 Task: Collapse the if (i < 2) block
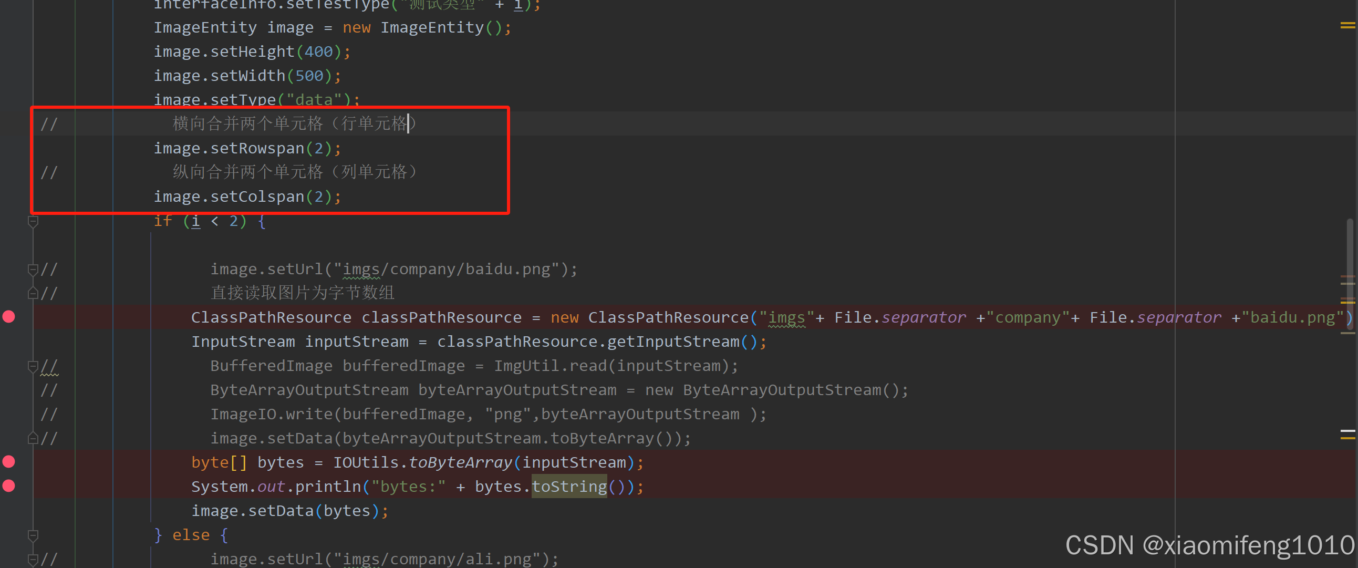(33, 222)
